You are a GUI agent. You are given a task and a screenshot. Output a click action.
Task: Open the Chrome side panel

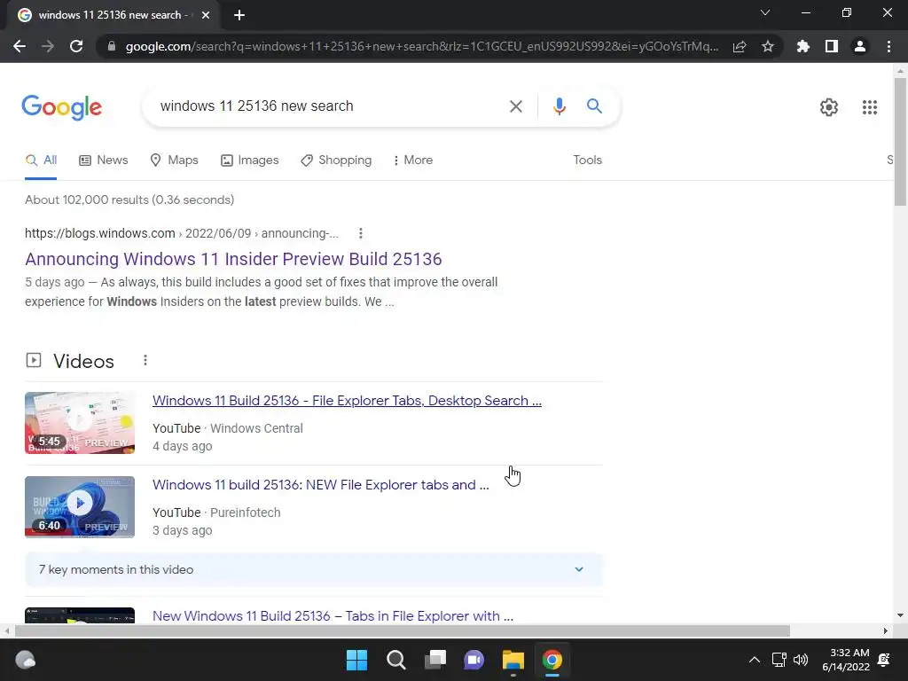tap(832, 46)
